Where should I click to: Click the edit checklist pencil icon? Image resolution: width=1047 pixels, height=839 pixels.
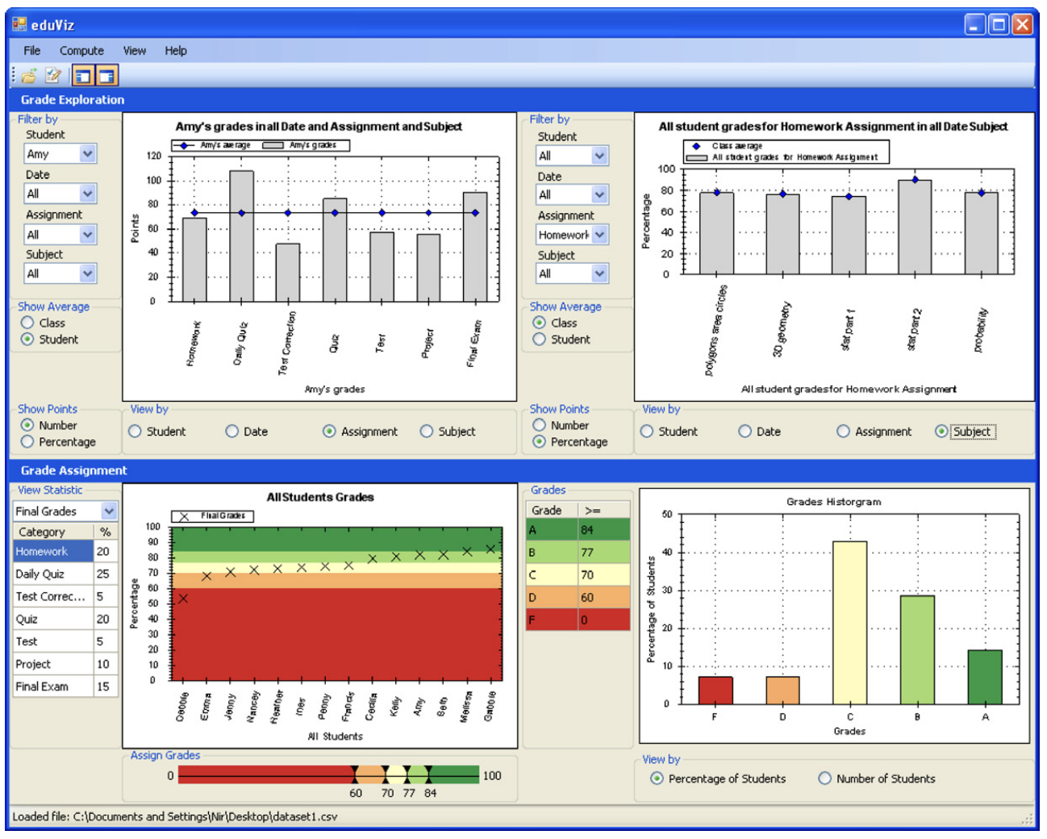click(x=53, y=76)
